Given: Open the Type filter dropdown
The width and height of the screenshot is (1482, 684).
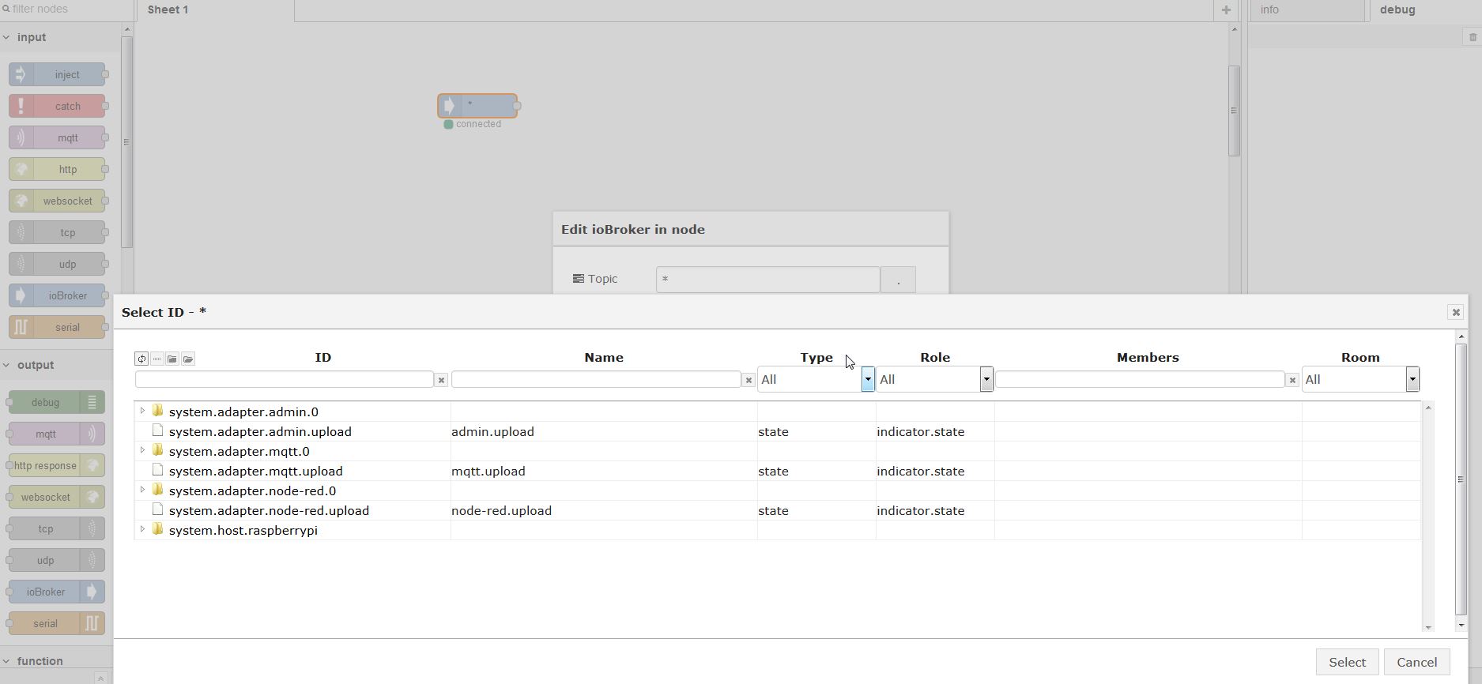Looking at the screenshot, I should (816, 380).
